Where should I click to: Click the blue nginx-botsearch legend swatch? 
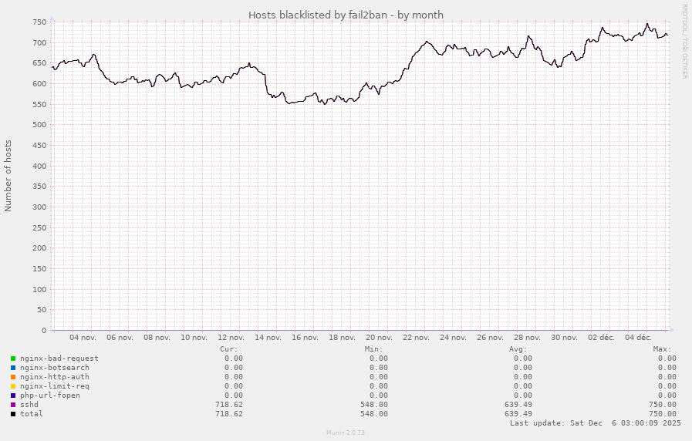pos(13,368)
